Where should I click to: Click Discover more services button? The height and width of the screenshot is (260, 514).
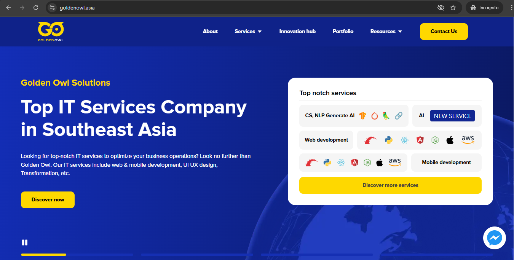coord(390,185)
